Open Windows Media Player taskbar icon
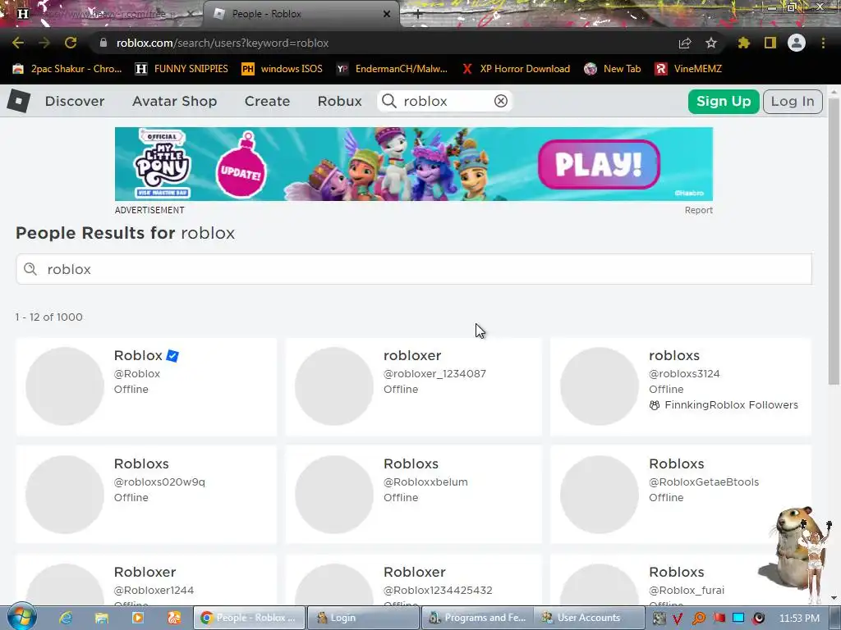Screen dimensions: 841x630 [x=138, y=618]
